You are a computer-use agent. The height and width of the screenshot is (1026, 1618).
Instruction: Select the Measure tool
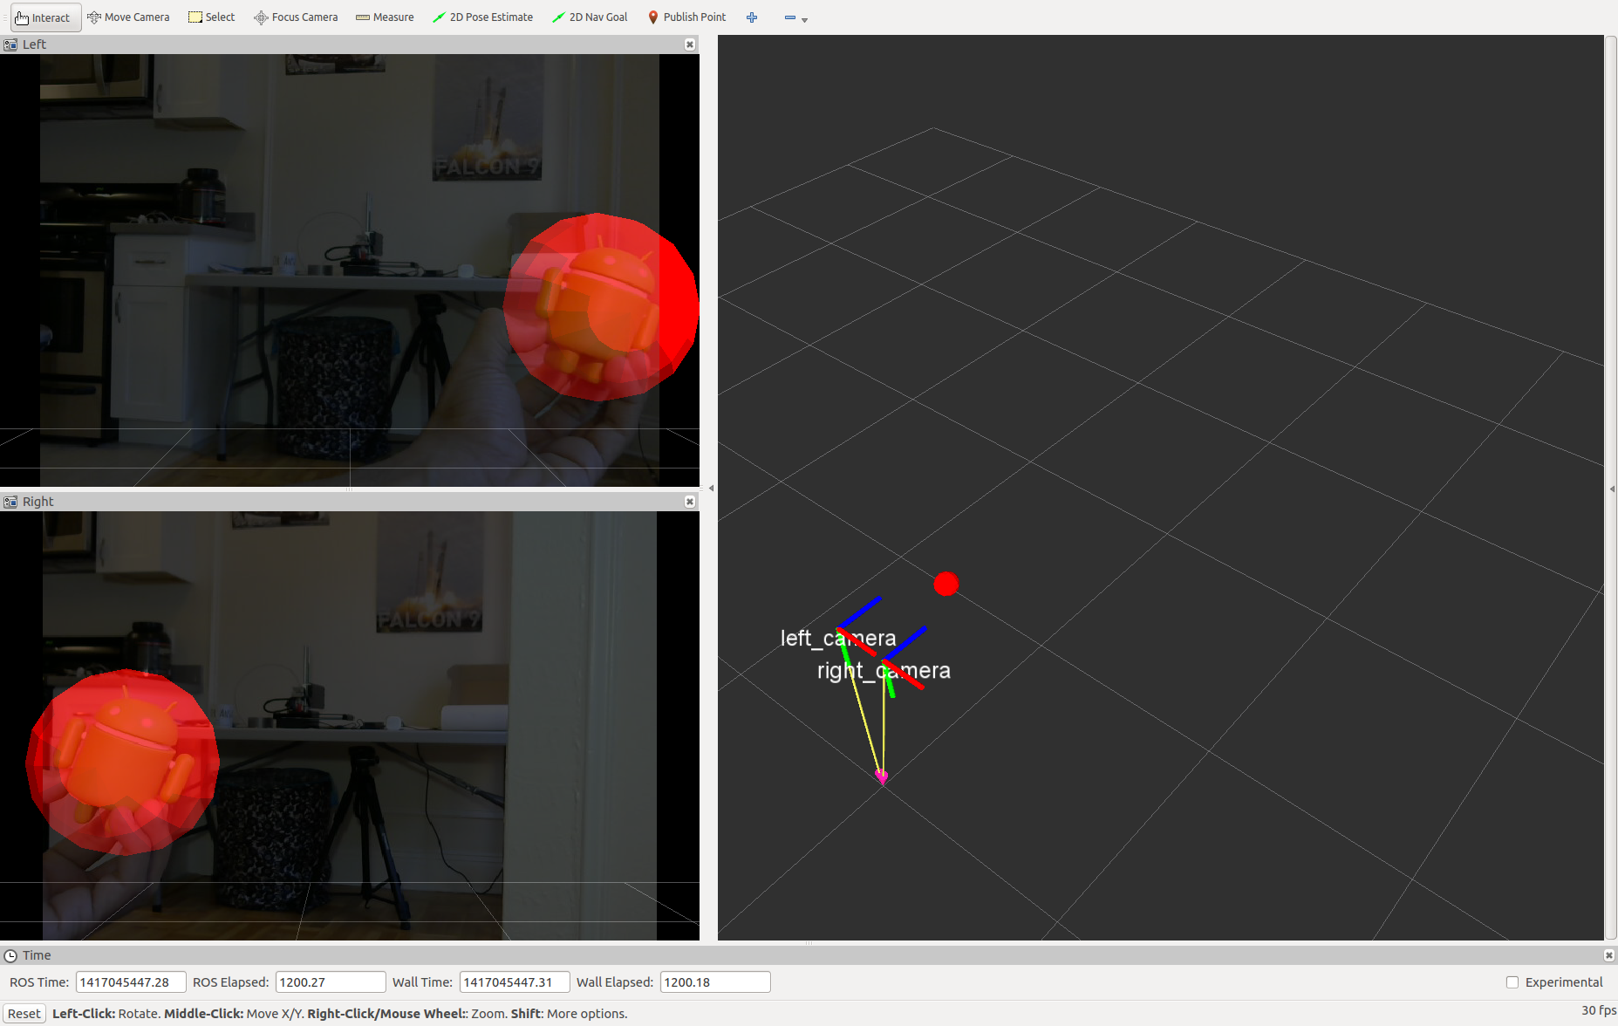pos(384,17)
